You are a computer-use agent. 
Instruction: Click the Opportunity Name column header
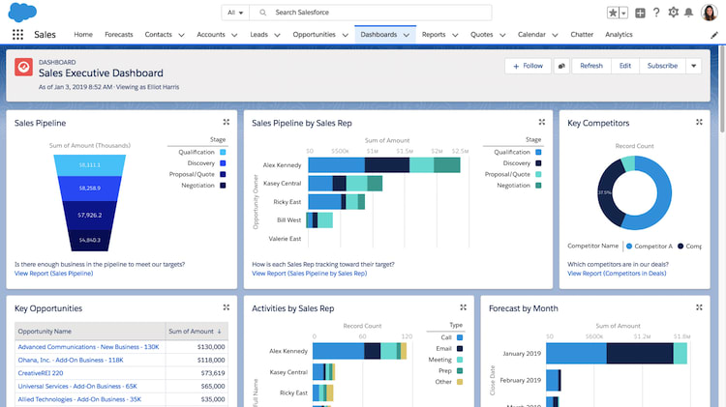click(90, 332)
